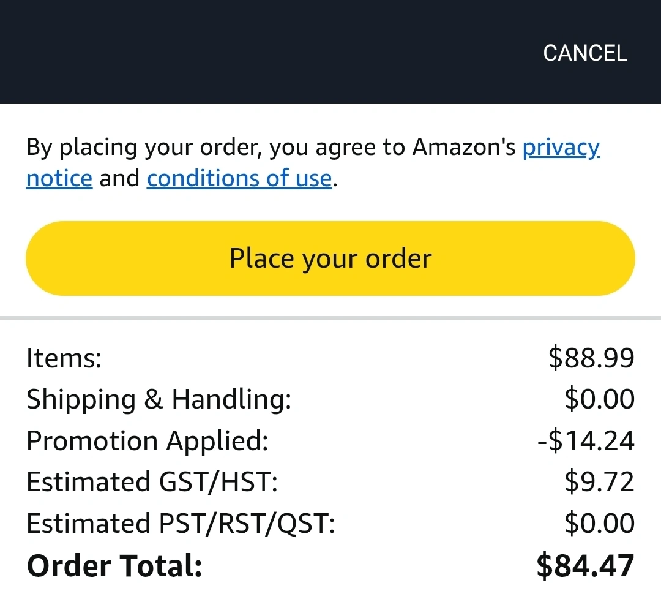Screen dimensions: 661x610
Task: Select the $88.99 items amount
Action: (x=591, y=358)
